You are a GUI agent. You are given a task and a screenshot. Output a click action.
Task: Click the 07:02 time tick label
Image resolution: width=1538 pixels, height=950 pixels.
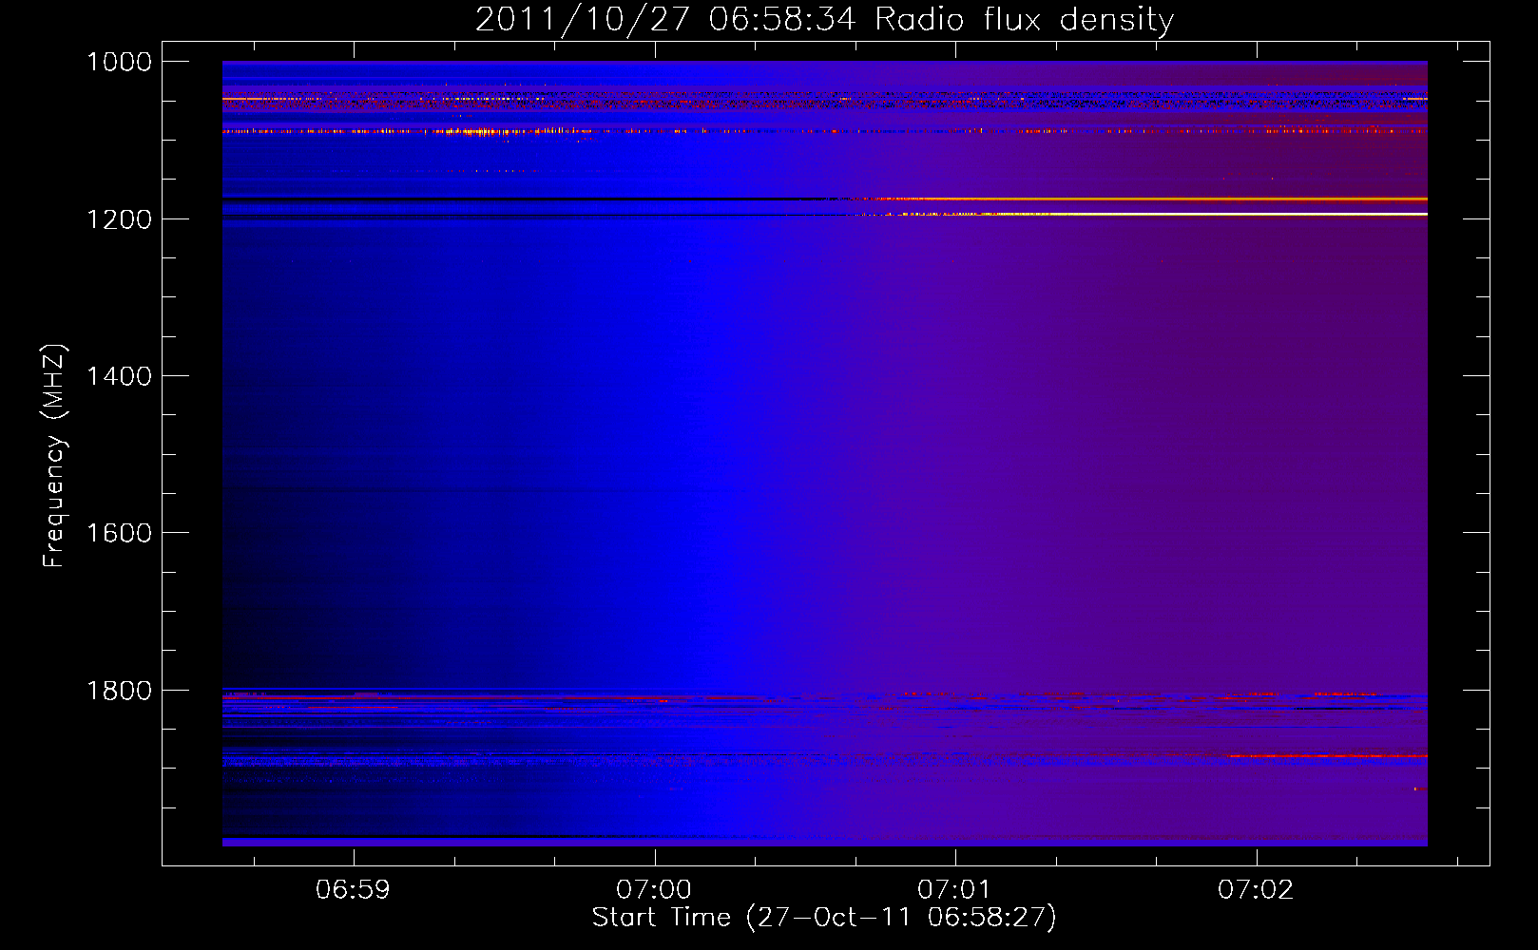[x=1256, y=890]
